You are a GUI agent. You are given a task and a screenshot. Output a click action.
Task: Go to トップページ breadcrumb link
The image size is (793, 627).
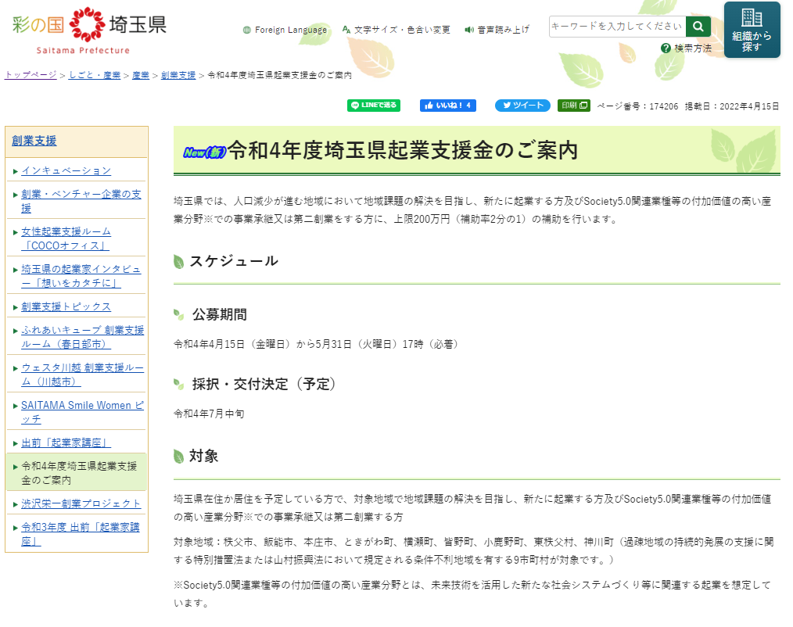click(30, 75)
